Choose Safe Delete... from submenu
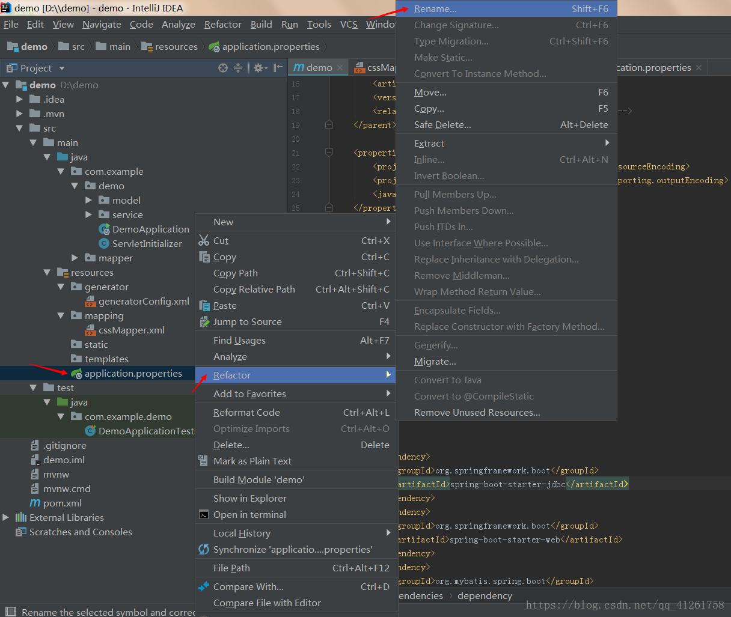This screenshot has height=617, width=731. (507, 125)
